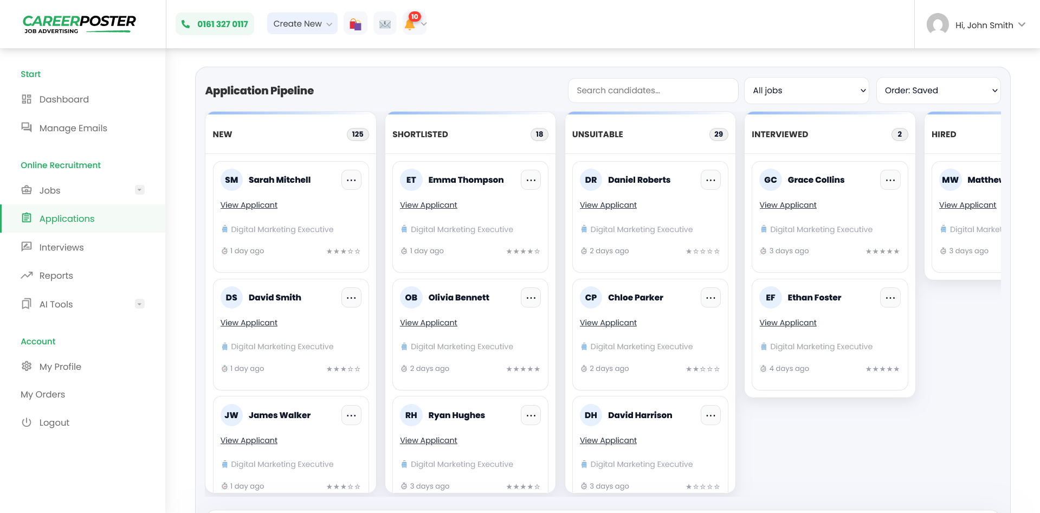Click the NEW column count badge 125

click(358, 134)
